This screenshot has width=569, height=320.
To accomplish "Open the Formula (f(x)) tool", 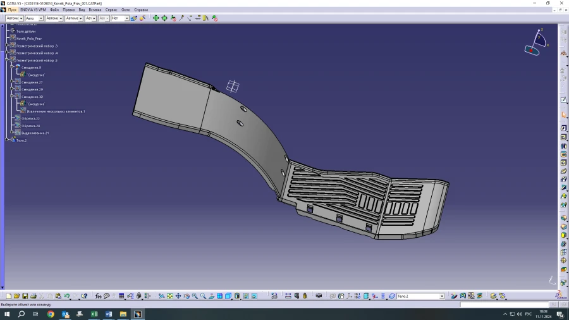I will (x=99, y=296).
